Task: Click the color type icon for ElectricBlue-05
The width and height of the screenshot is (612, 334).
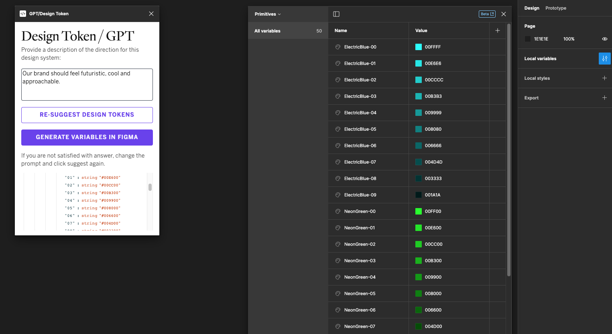Action: pyautogui.click(x=338, y=129)
